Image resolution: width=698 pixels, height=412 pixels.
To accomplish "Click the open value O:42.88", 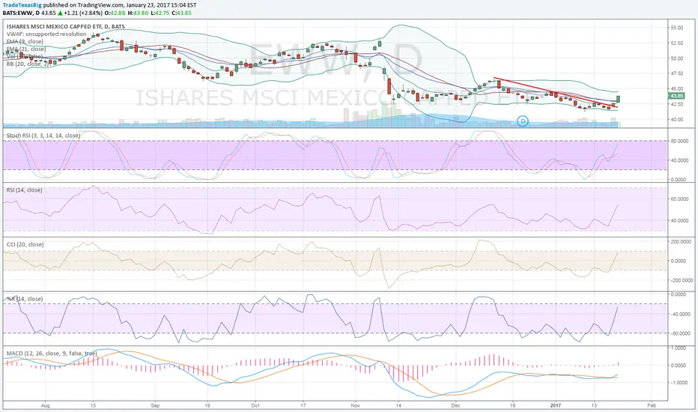I will 115,13.
